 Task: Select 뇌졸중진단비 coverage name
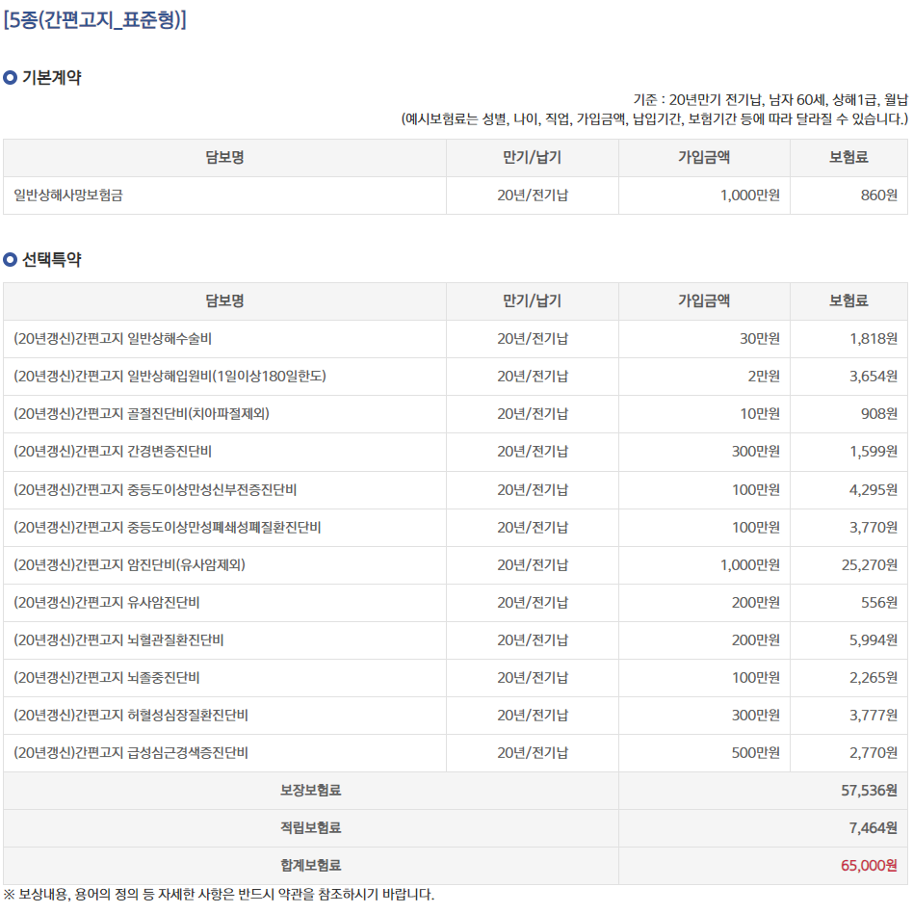[x=107, y=678]
